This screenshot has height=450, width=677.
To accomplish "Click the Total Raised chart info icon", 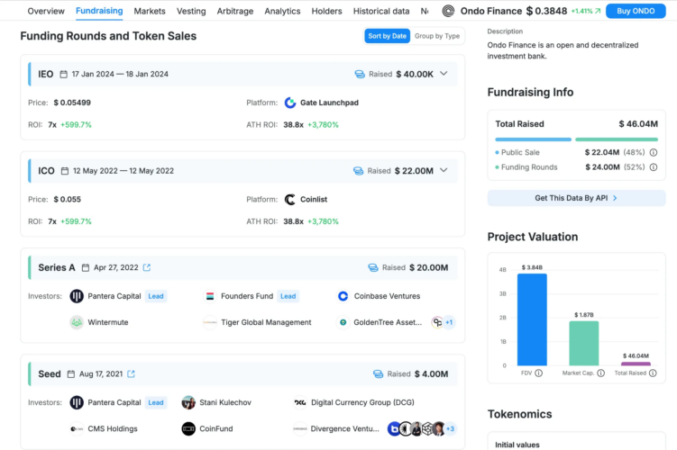I will click(x=653, y=373).
